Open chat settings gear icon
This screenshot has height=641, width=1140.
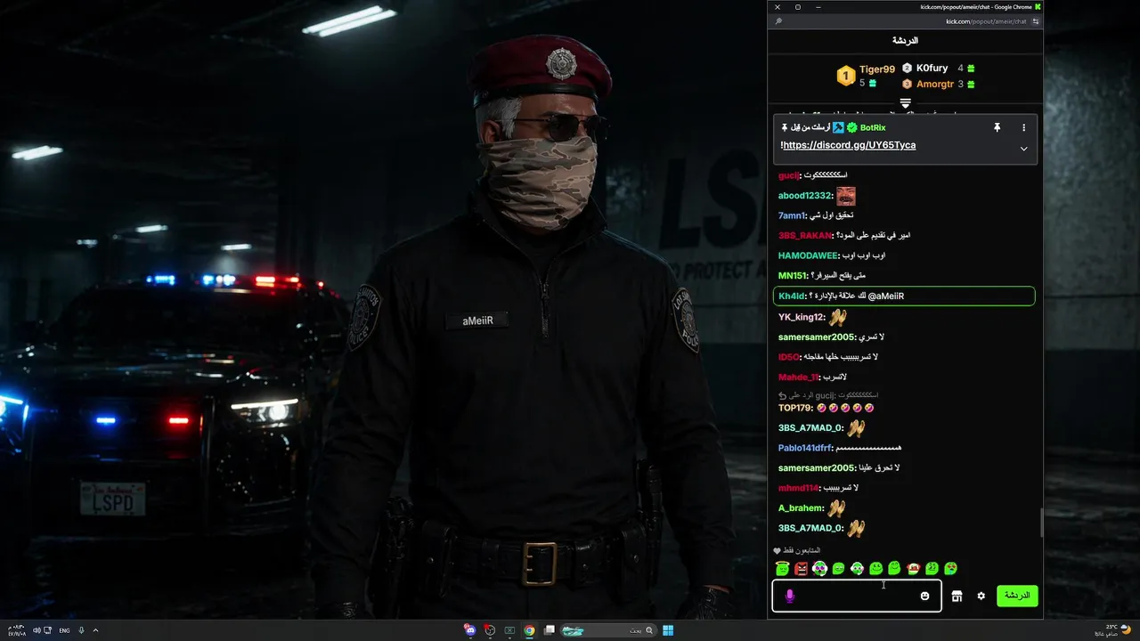pos(981,596)
